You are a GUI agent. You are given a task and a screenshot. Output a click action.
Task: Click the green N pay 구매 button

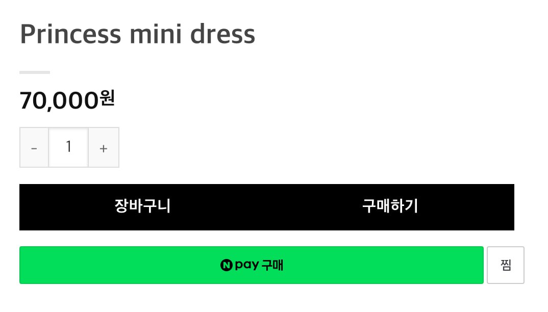[251, 265]
